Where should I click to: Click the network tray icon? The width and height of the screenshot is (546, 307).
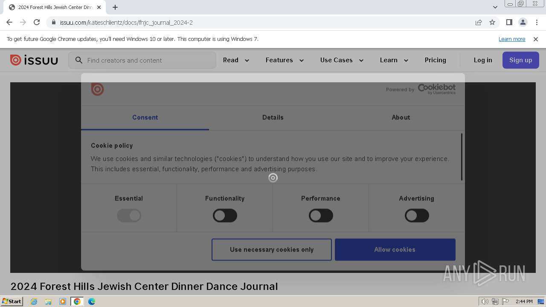click(x=495, y=301)
